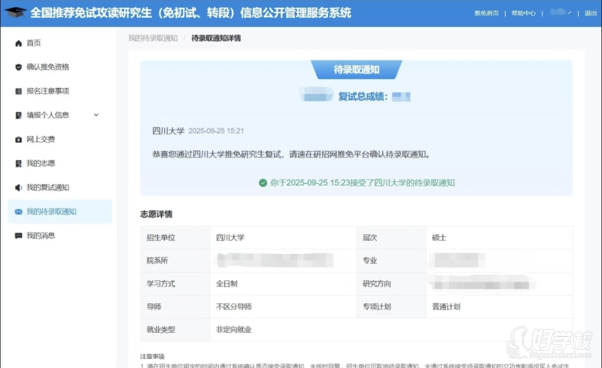
Task: Click the form icon for 填报个人信息
Action: coord(18,115)
